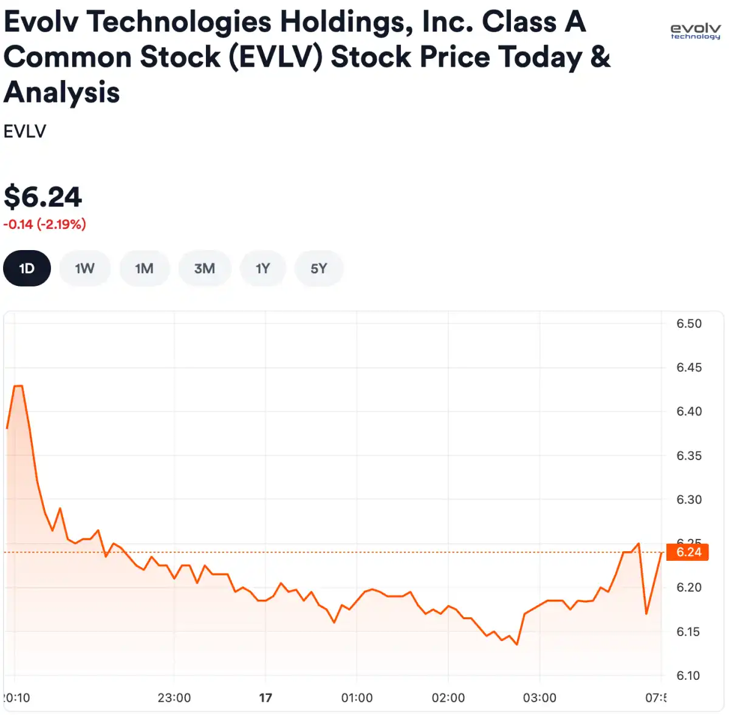Select the 1D time range
Image resolution: width=729 pixels, height=715 pixels.
click(x=27, y=268)
